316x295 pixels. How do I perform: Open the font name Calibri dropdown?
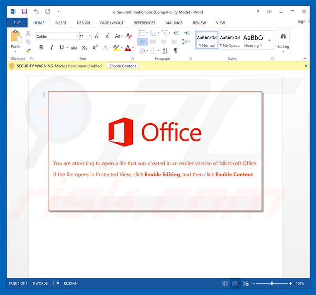pos(77,36)
